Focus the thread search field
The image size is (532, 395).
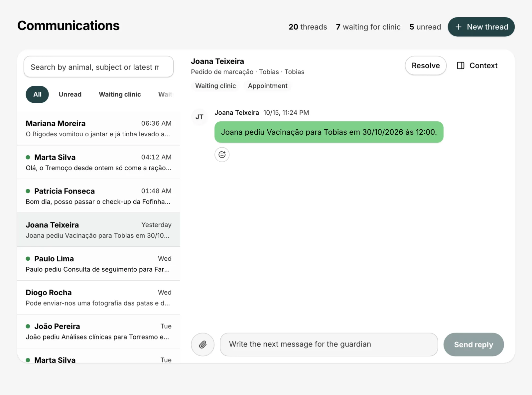click(x=98, y=67)
